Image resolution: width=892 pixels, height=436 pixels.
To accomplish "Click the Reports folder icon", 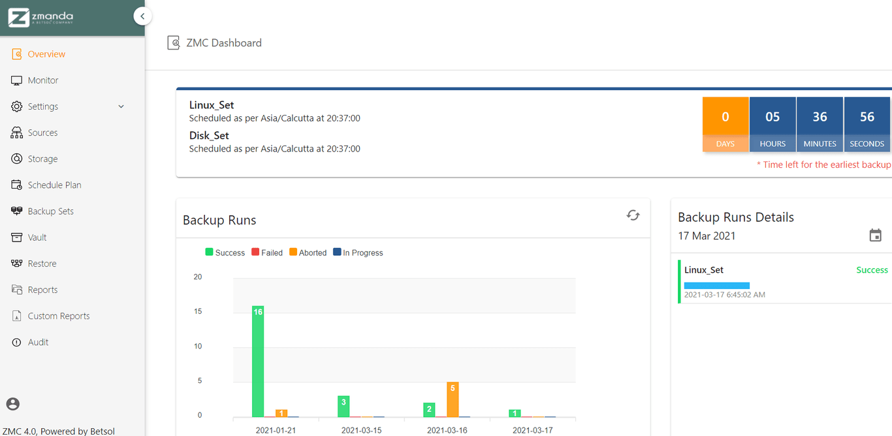I will (17, 289).
